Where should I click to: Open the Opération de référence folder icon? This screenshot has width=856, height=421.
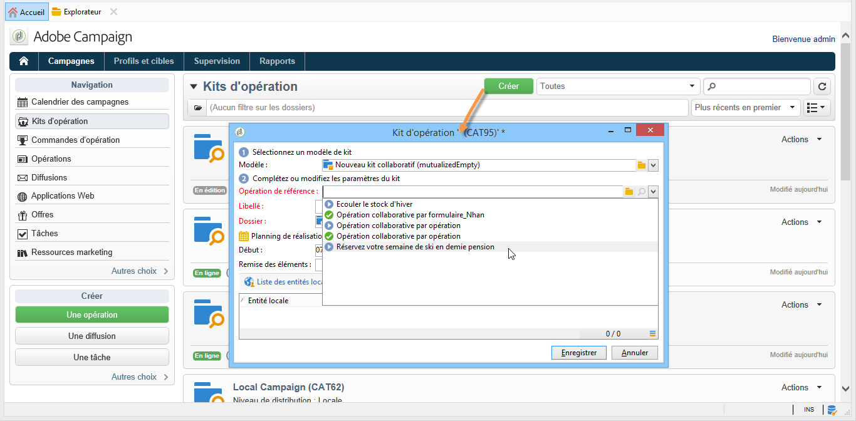click(x=629, y=192)
